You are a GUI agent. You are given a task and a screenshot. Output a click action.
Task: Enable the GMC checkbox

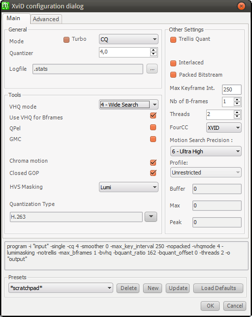(153, 139)
